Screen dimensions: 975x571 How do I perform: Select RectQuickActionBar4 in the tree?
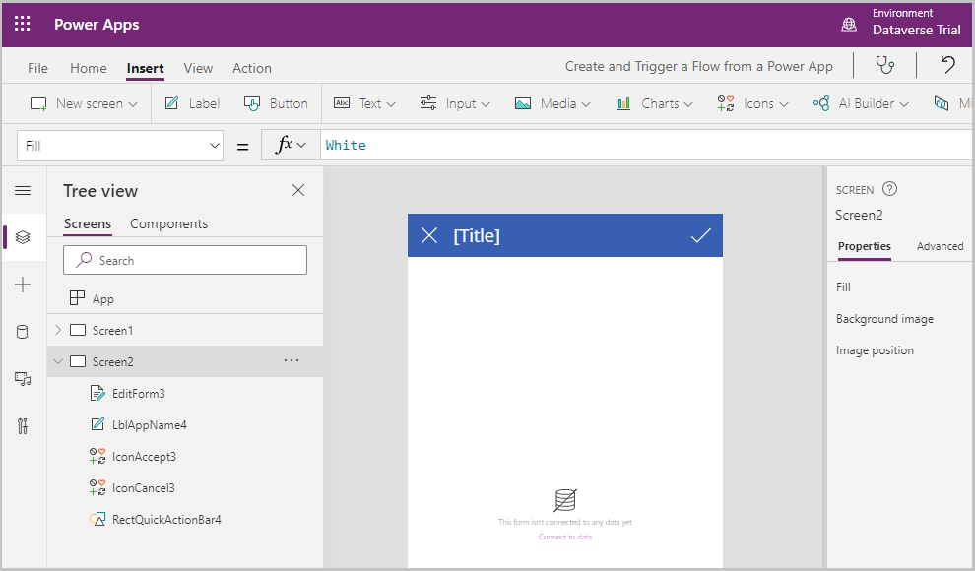[x=166, y=520]
